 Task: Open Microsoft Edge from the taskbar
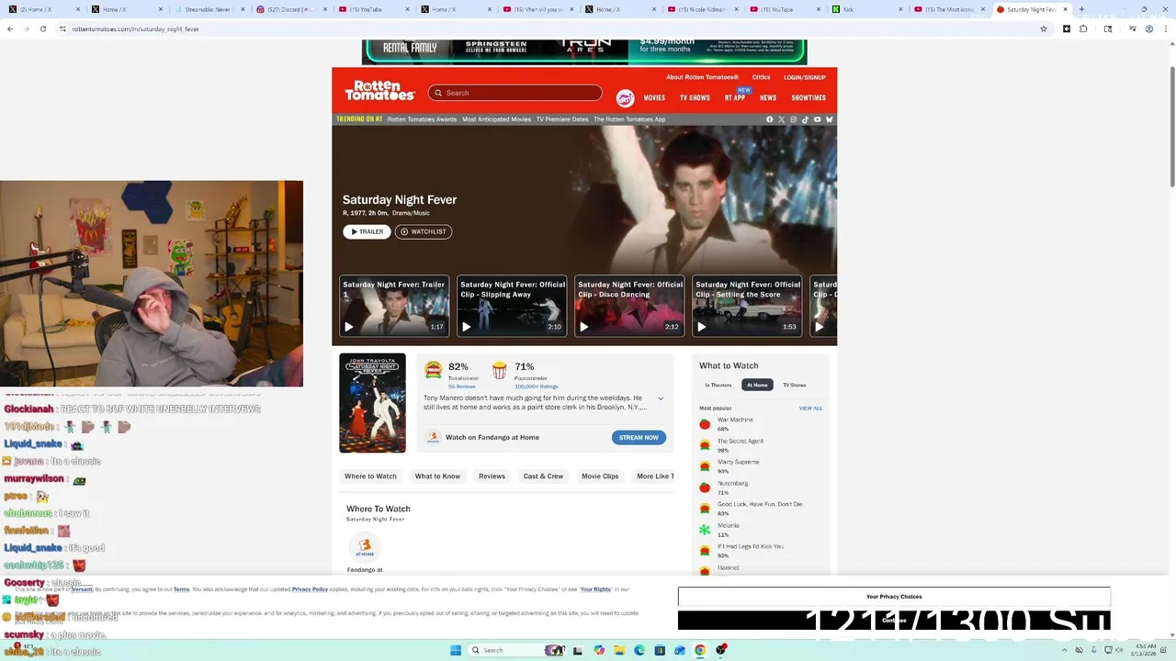tap(639, 650)
